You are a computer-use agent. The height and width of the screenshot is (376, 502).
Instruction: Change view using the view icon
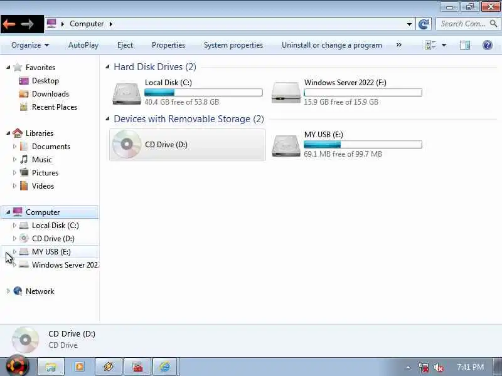430,45
